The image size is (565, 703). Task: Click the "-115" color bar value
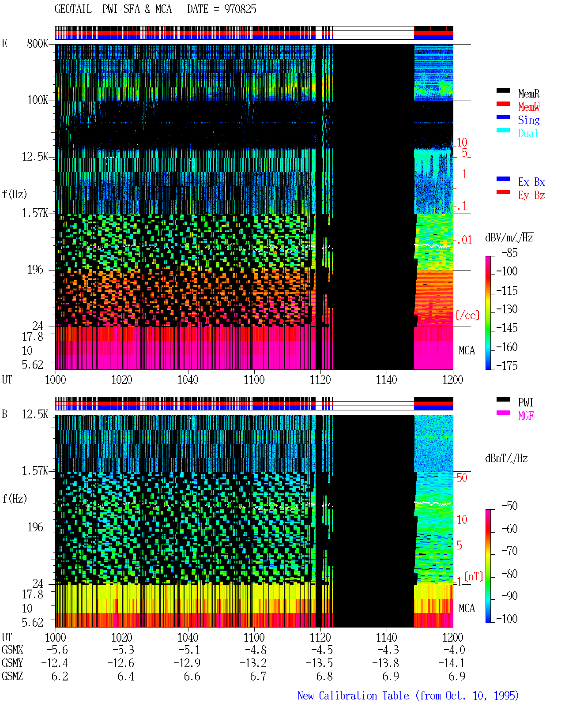pos(507,290)
